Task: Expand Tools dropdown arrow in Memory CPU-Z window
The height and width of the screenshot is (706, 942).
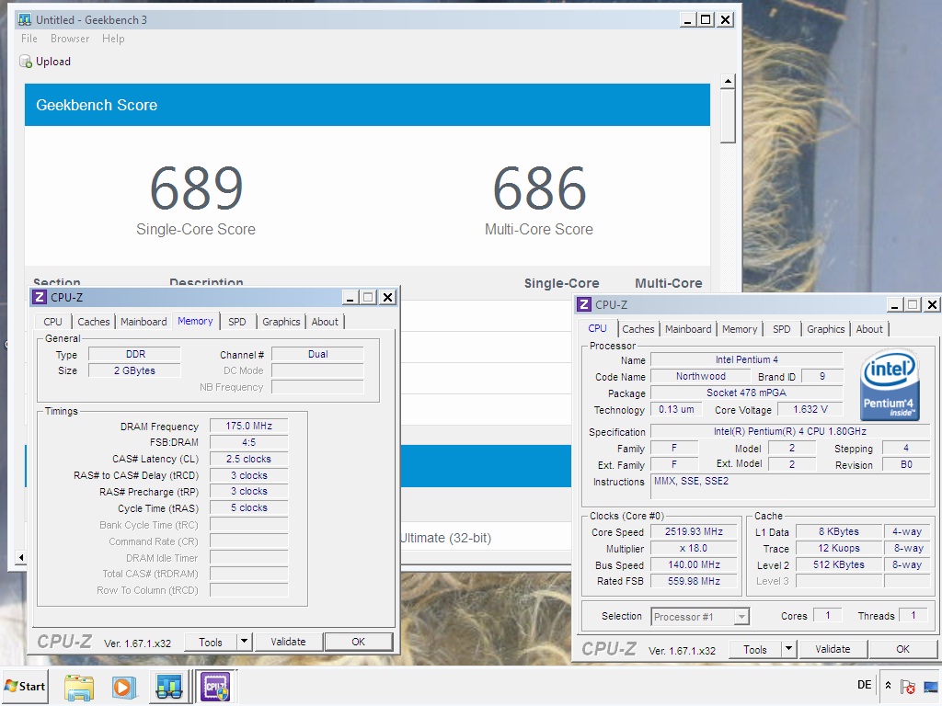Action: tap(244, 643)
